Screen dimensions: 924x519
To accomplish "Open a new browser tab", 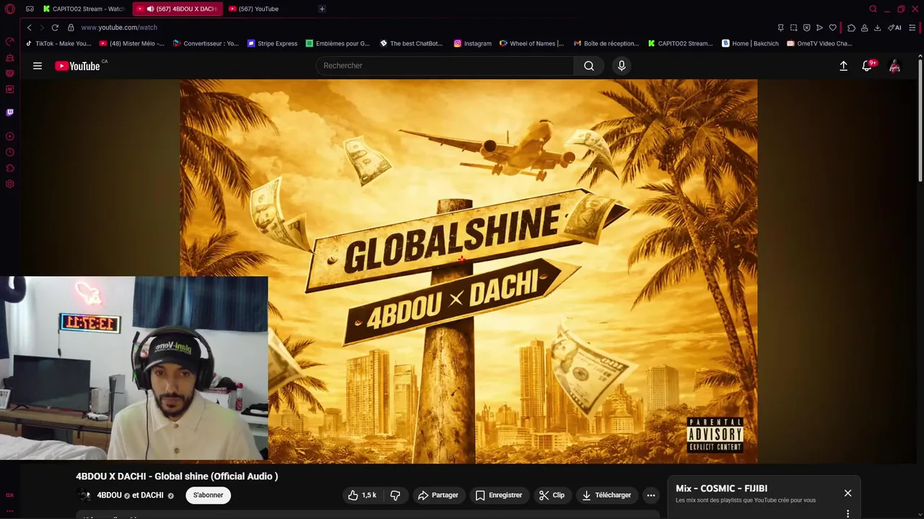I will point(322,9).
